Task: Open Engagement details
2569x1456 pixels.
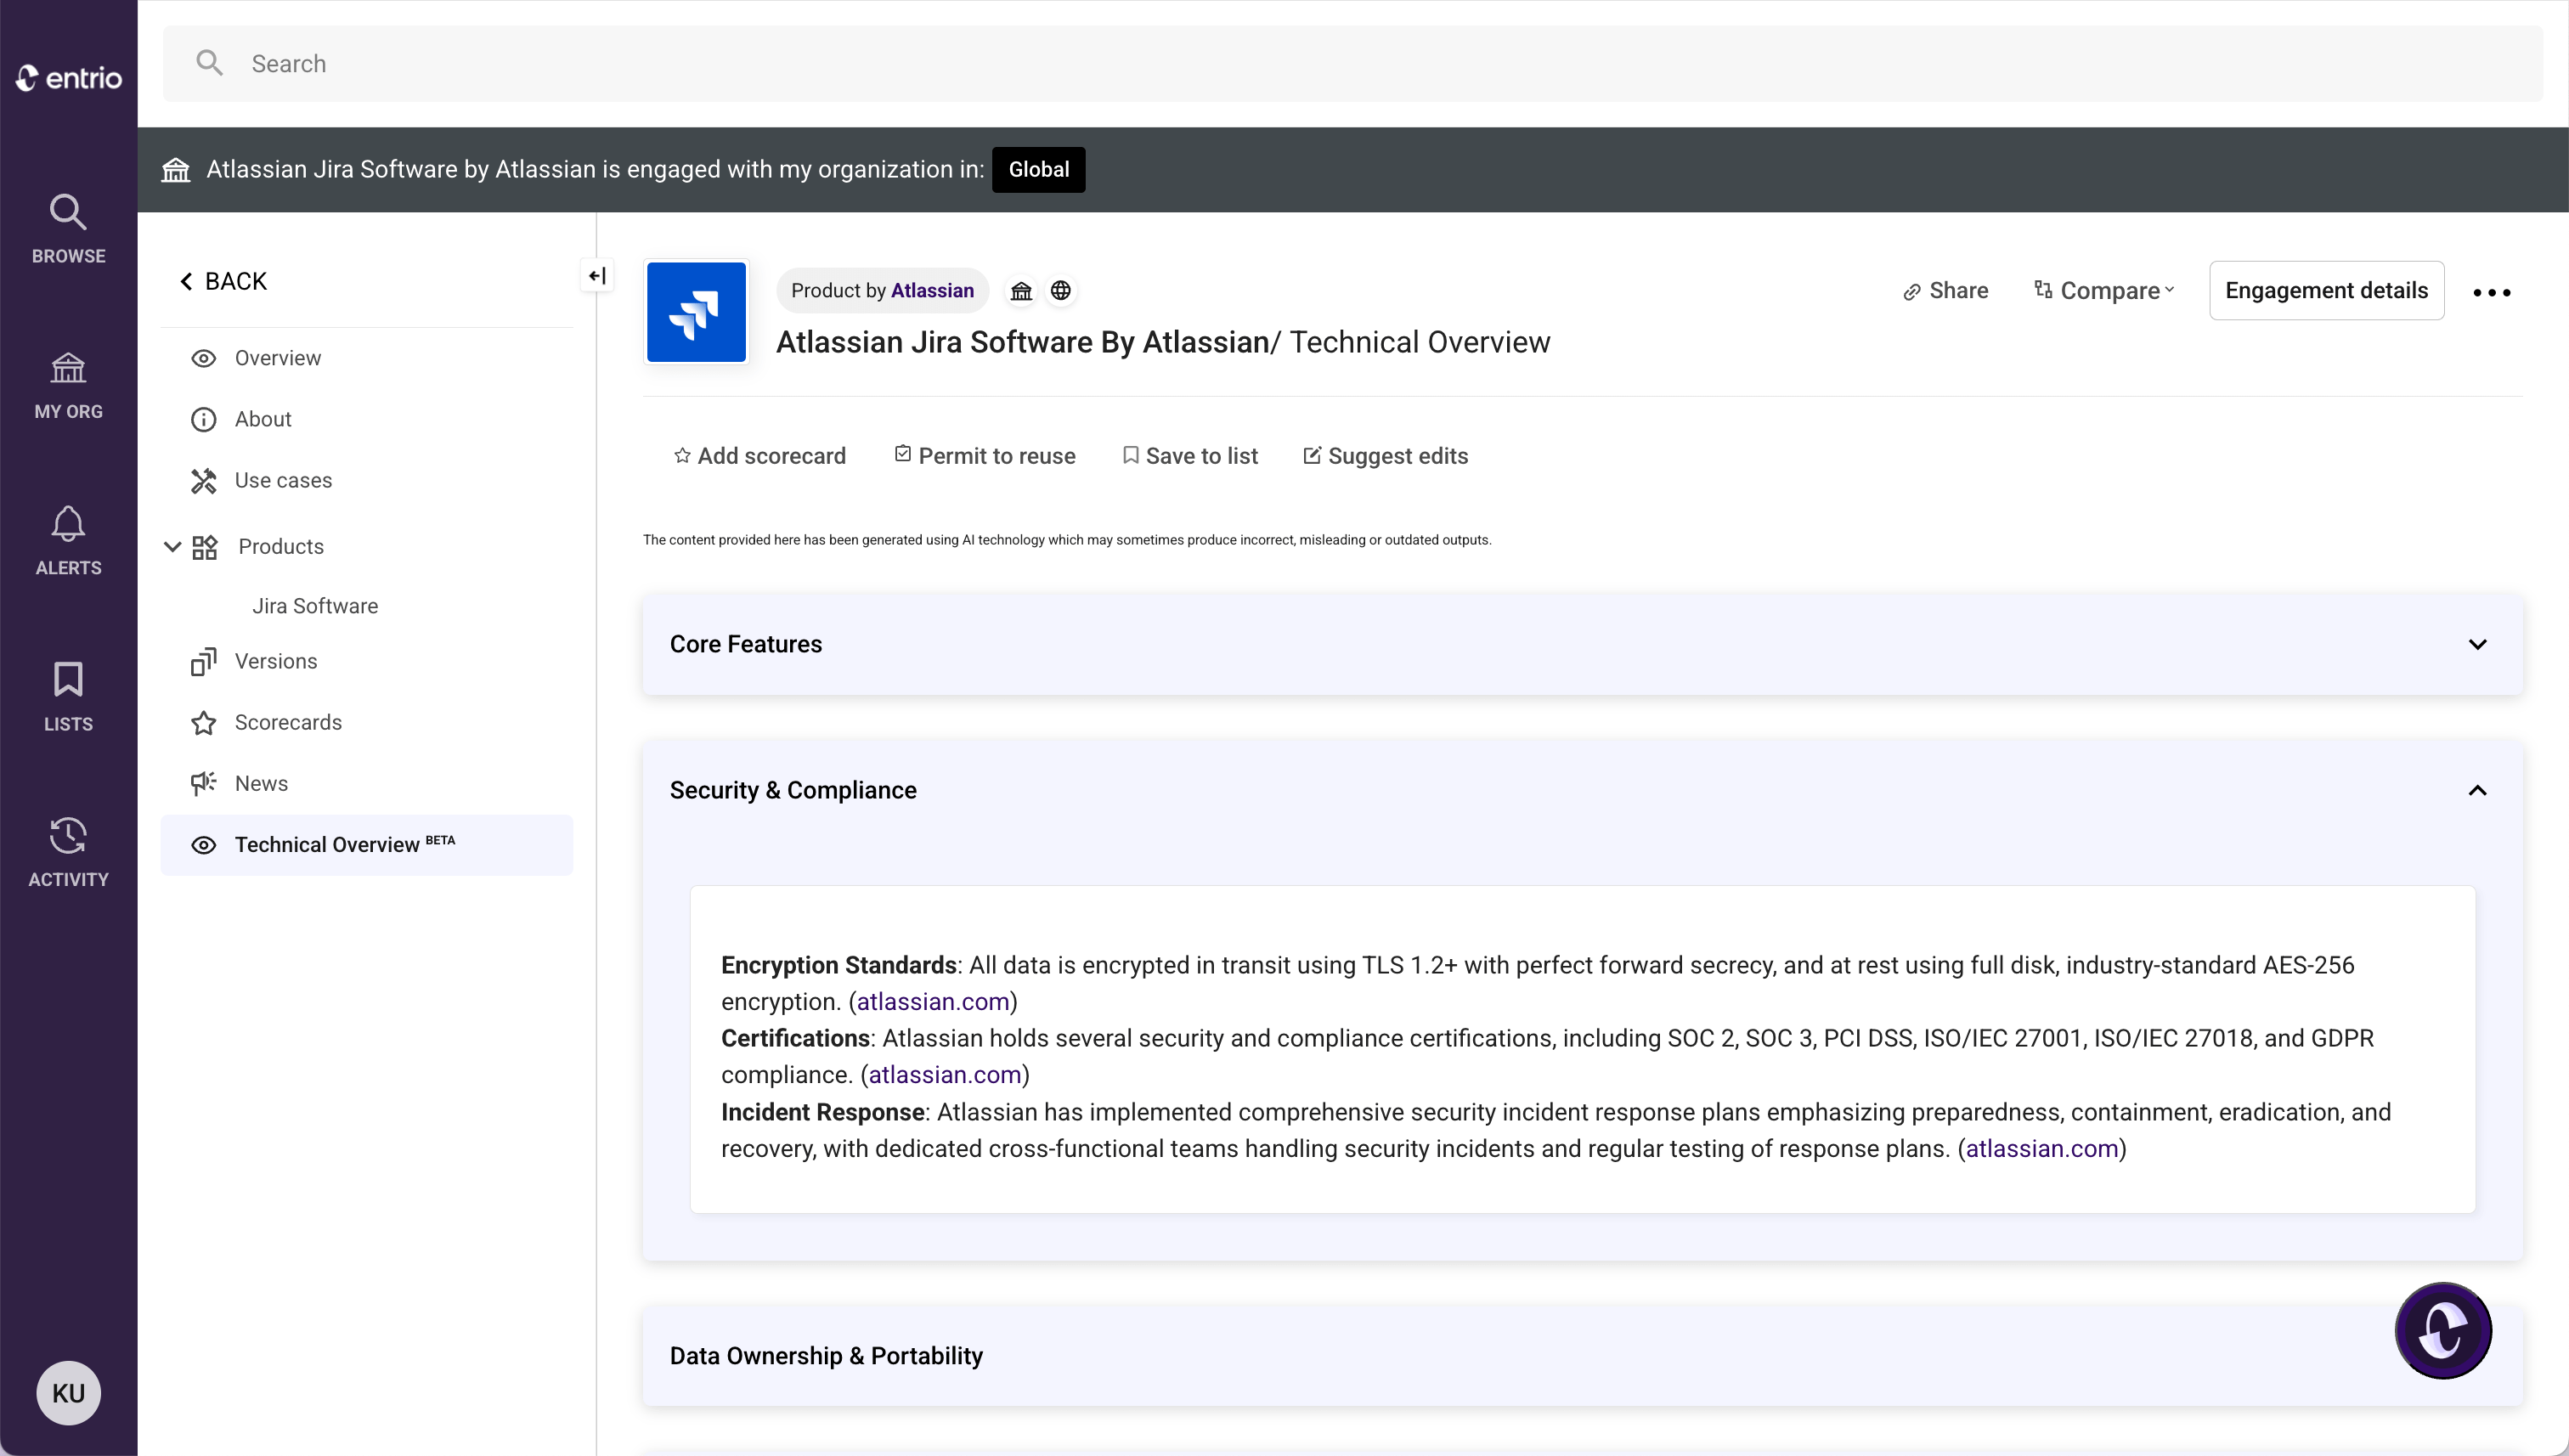Action: [x=2326, y=290]
